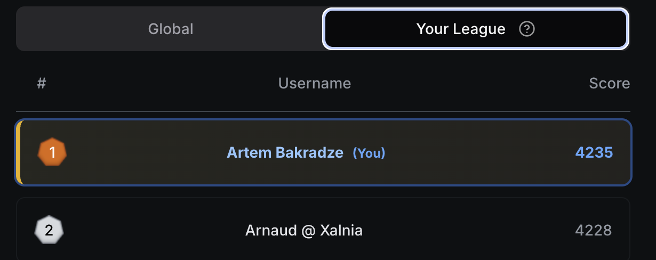Click the "Your League" text label
The height and width of the screenshot is (260, 656).
tap(461, 29)
